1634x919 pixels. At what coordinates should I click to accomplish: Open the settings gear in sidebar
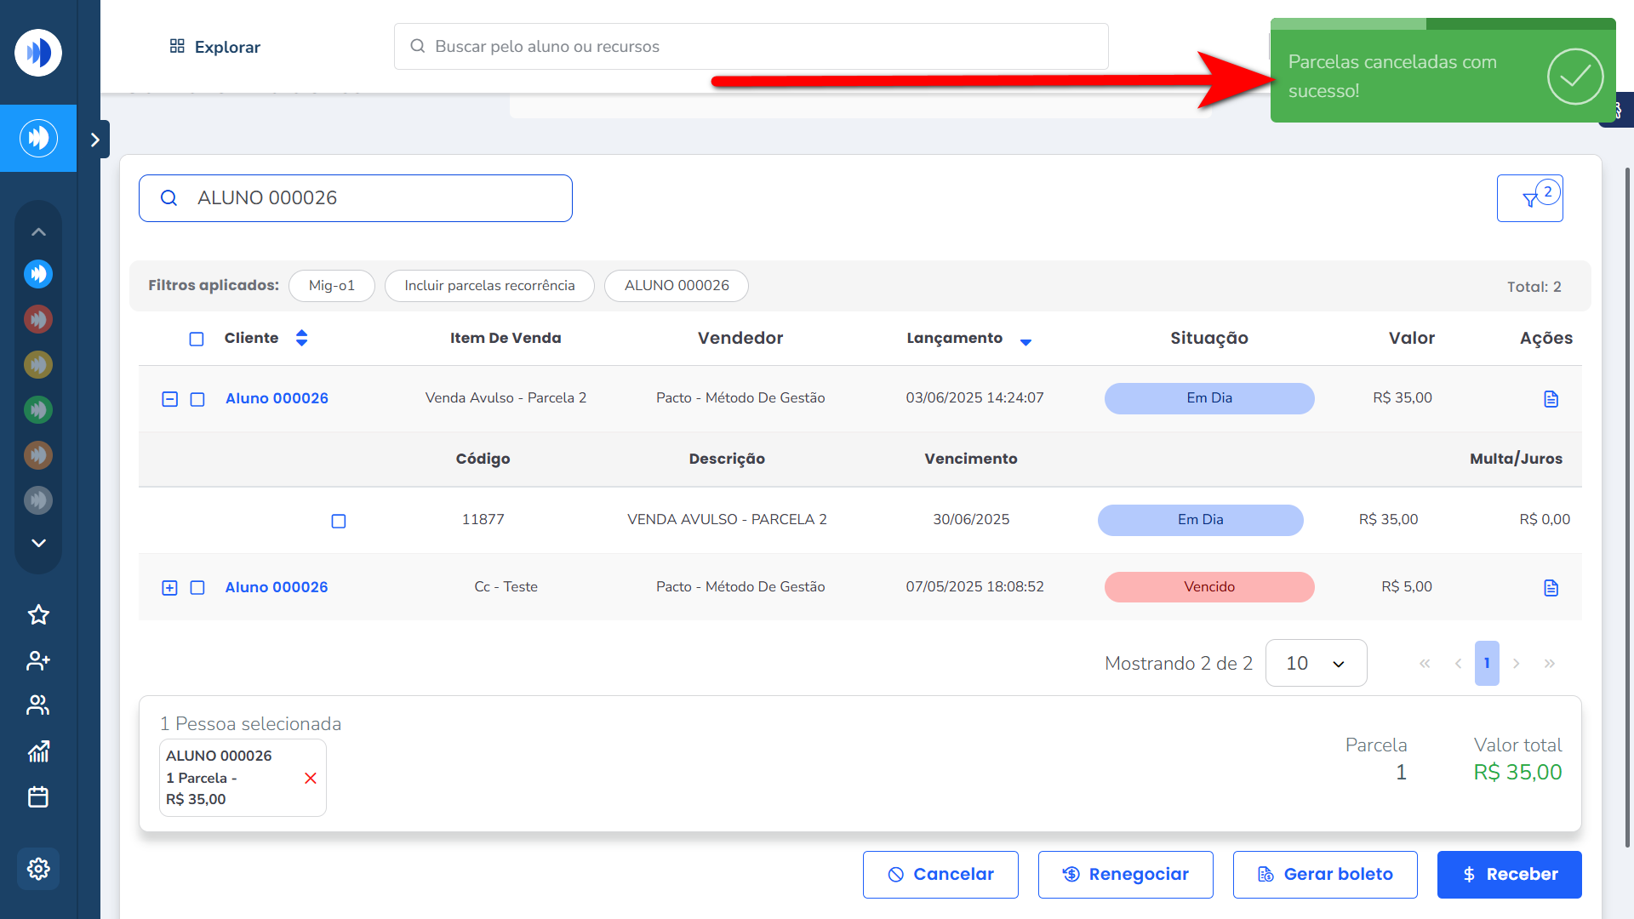(38, 869)
